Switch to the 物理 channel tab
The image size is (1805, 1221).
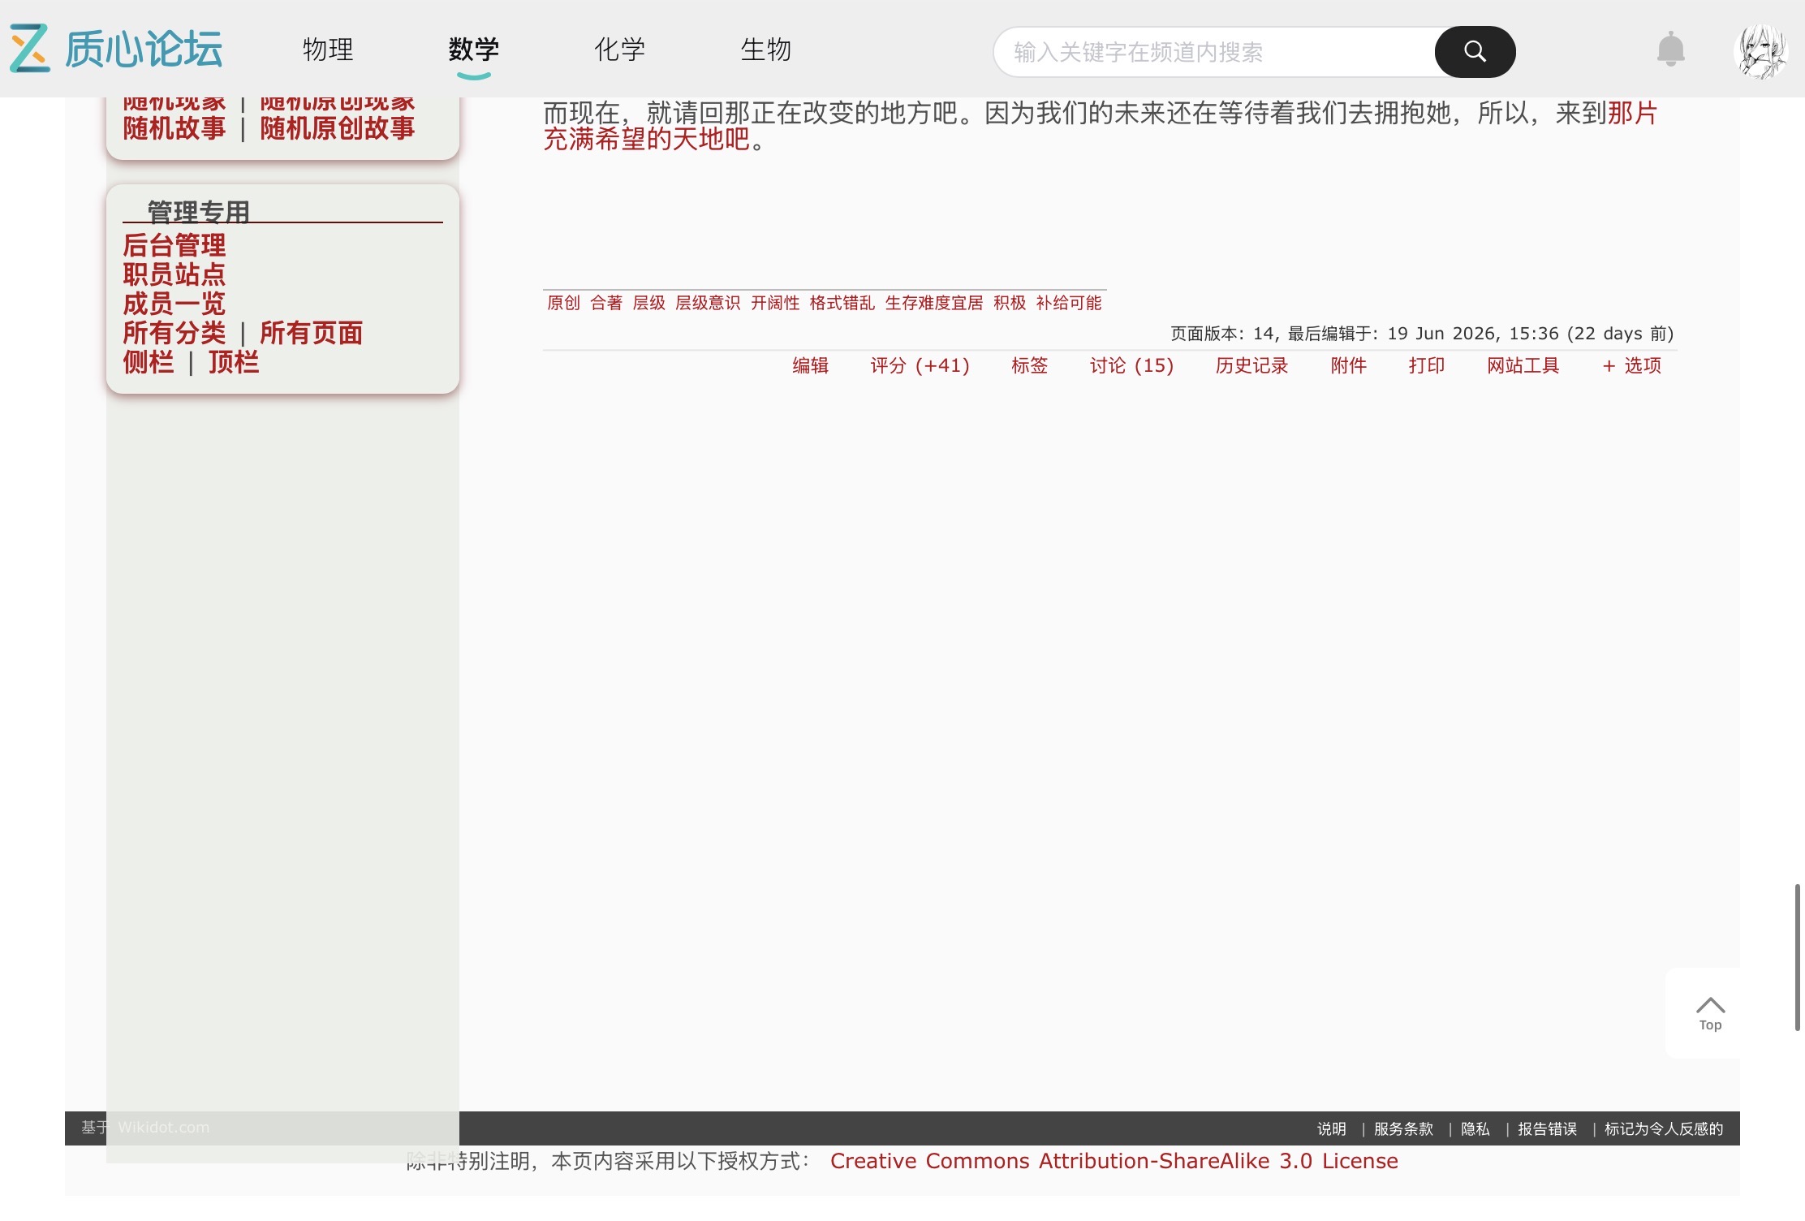328,50
